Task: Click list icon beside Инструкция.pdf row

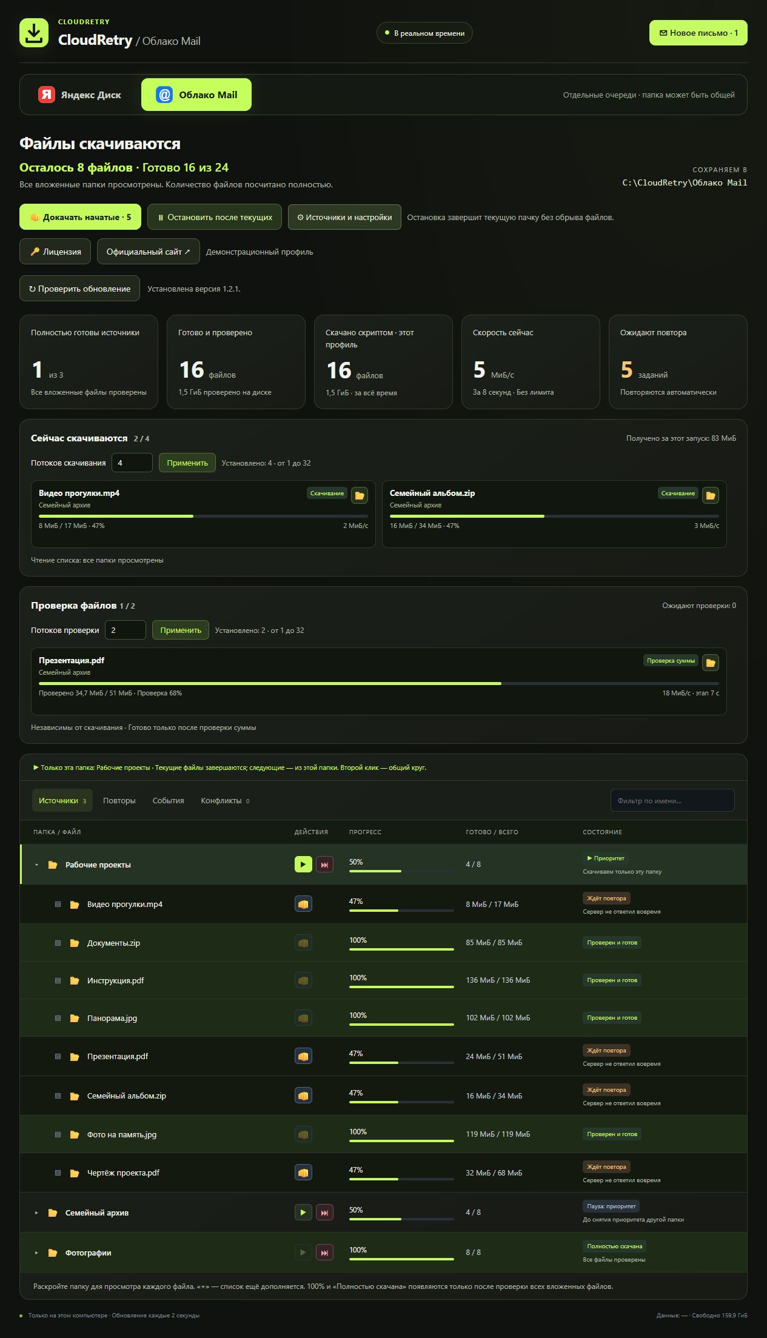Action: tap(58, 980)
